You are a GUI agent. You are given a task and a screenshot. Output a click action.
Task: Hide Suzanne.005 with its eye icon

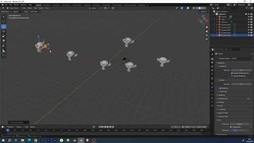(249, 35)
